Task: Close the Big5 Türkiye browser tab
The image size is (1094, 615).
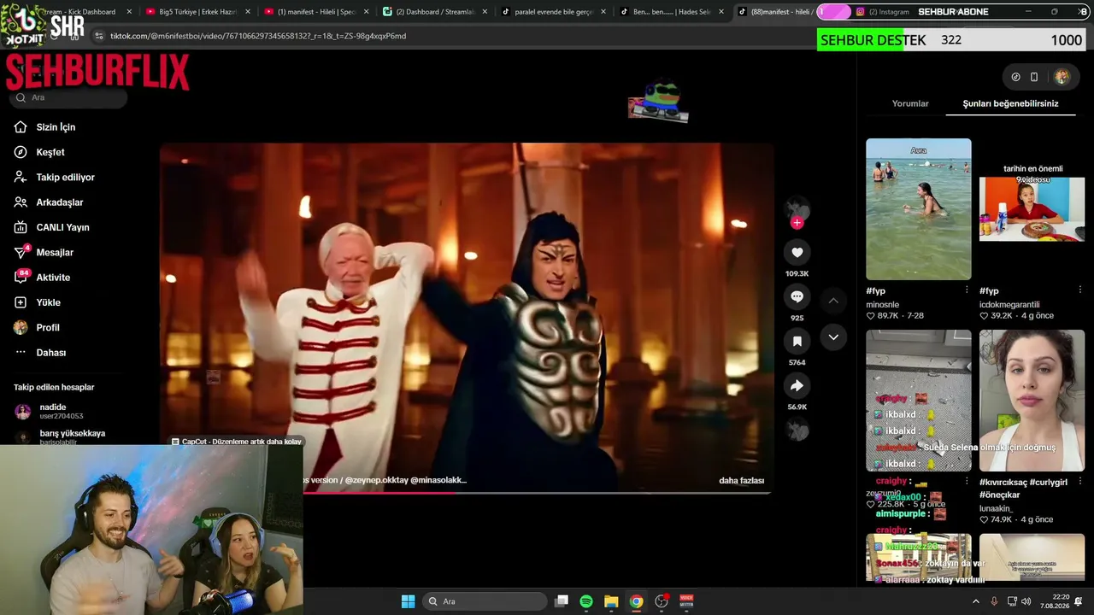Action: [247, 12]
